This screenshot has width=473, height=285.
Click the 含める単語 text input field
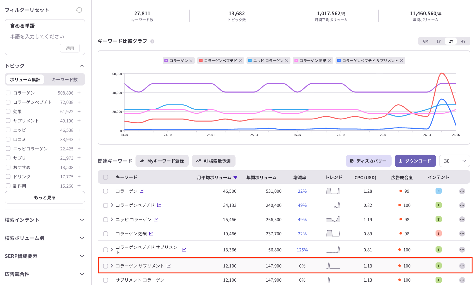click(45, 36)
